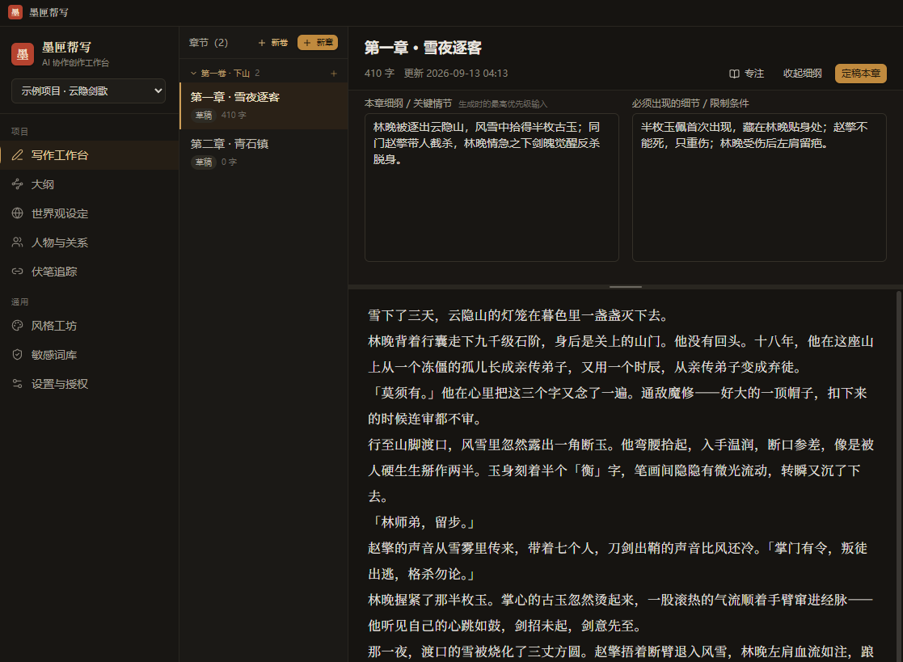The height and width of the screenshot is (662, 903).
Task: Open 设置与授权 settings
Action: tap(89, 384)
